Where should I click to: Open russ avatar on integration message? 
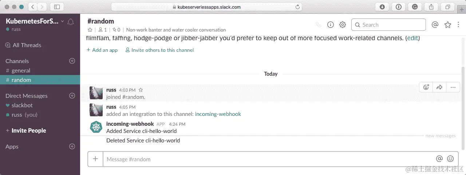(x=96, y=110)
